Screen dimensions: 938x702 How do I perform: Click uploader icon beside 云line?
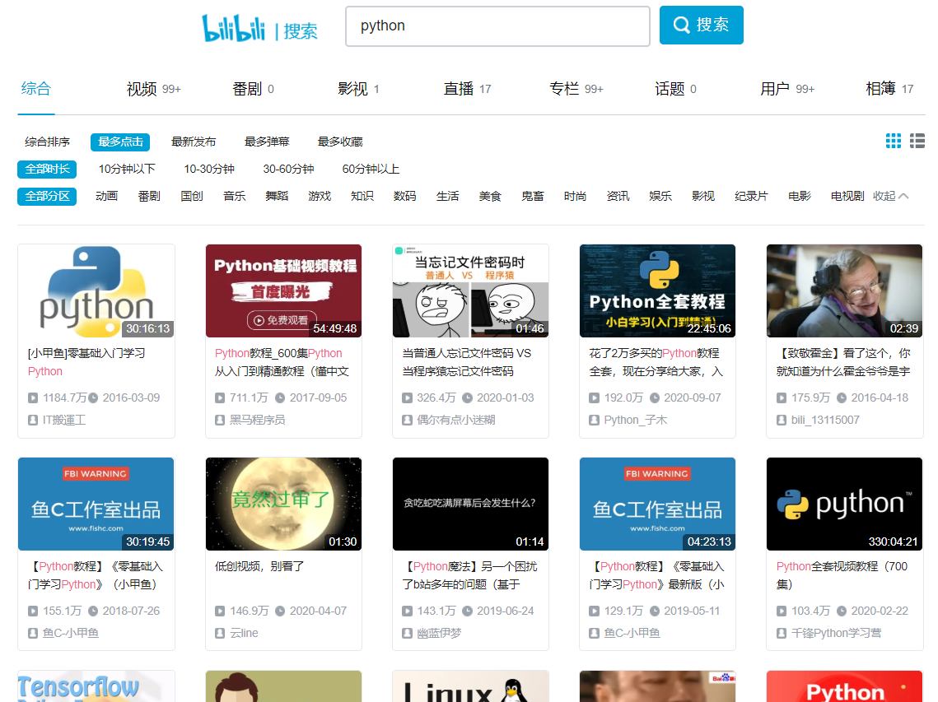point(220,633)
